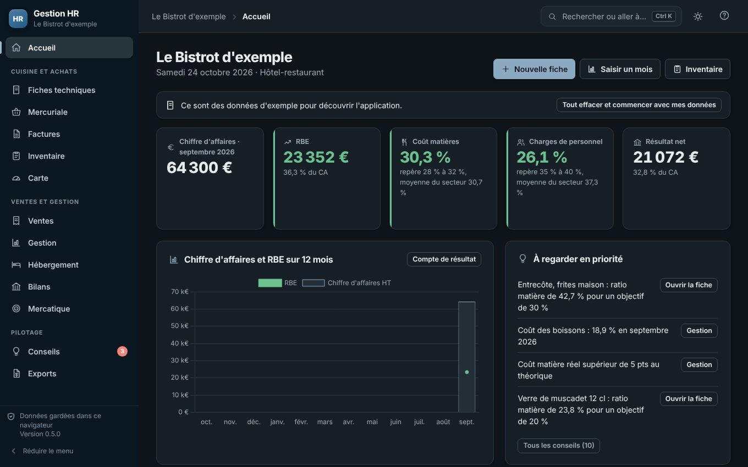
Task: Click the Nouvelle fiche button
Action: (534, 69)
